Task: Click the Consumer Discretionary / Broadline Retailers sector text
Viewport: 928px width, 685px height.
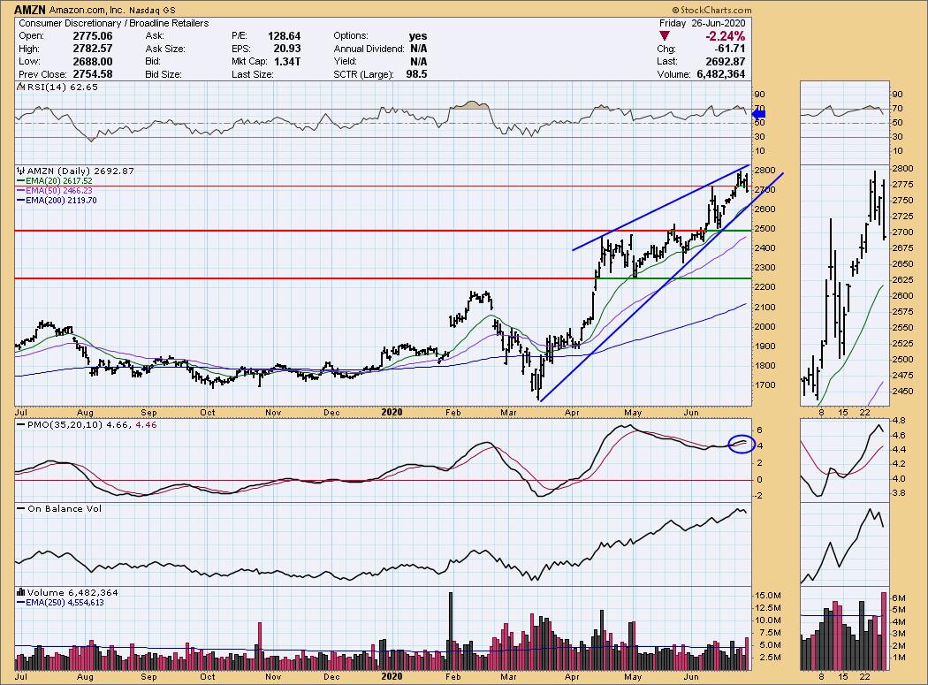Action: (114, 23)
